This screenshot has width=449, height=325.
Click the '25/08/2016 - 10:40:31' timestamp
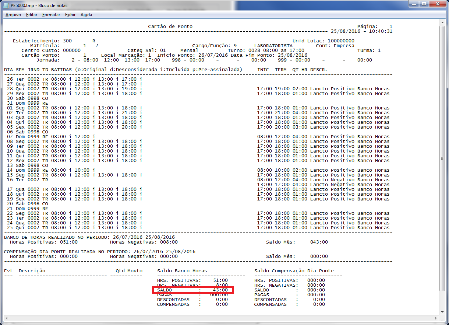[362, 31]
